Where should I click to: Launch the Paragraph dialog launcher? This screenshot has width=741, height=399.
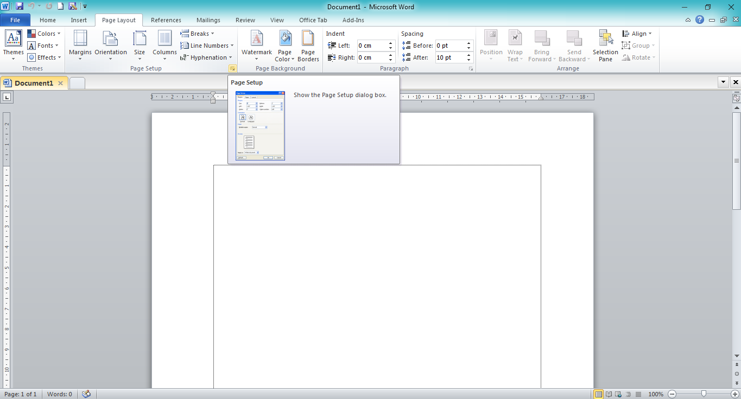[x=471, y=69]
